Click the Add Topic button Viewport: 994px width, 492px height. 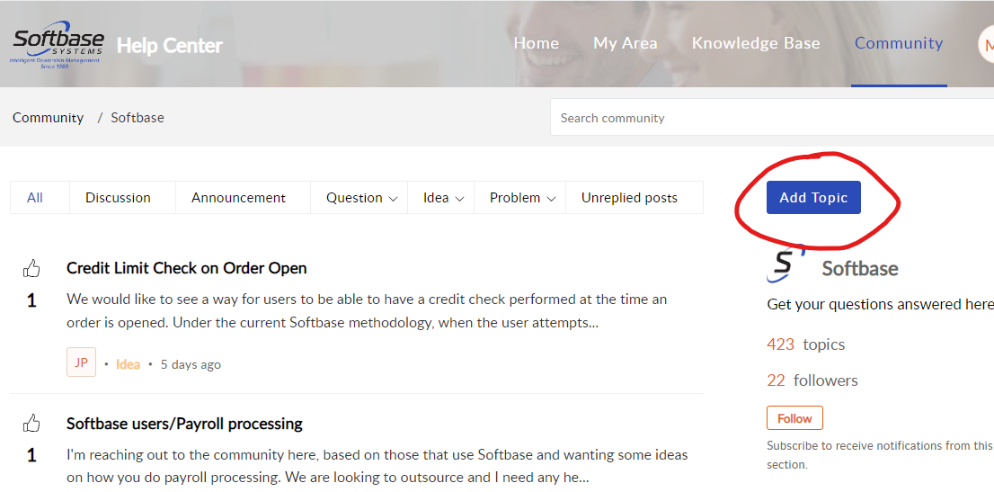coord(813,198)
